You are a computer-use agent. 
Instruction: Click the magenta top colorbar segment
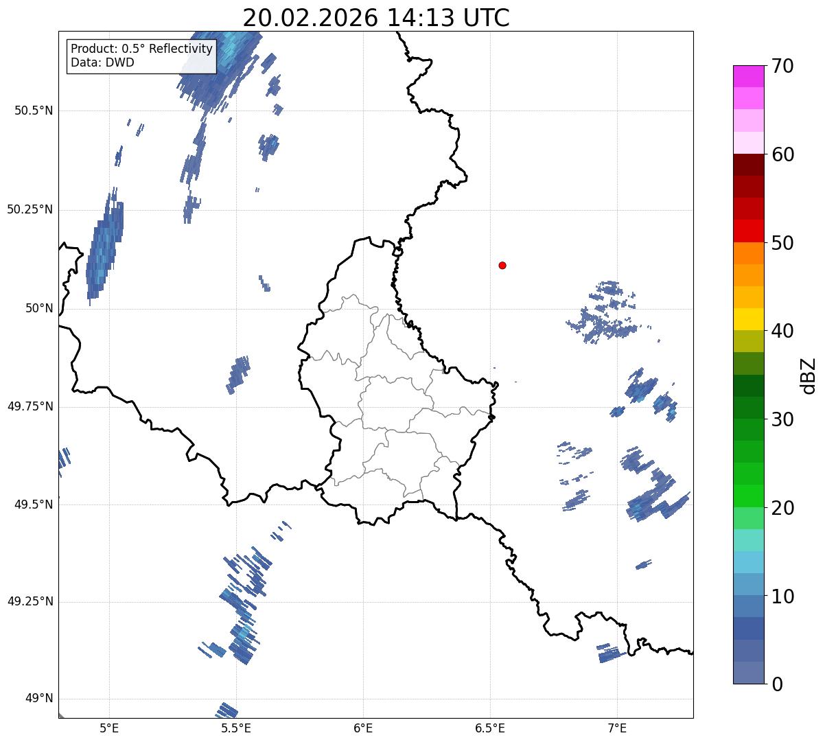[749, 76]
